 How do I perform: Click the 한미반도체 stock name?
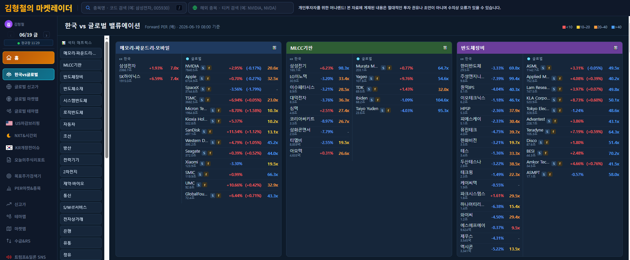(x=471, y=66)
